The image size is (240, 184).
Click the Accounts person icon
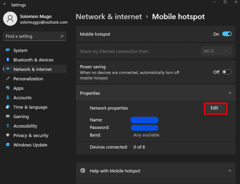coord(8,98)
